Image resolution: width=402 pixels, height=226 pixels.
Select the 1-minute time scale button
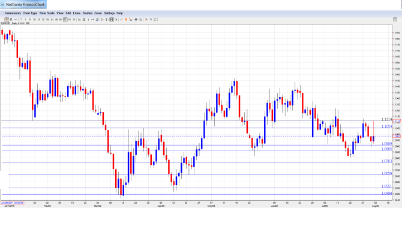coord(25,19)
